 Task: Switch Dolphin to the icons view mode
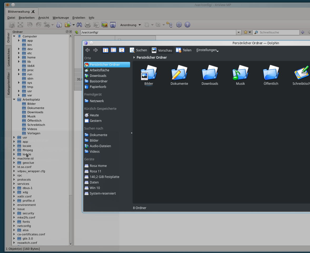tap(106, 50)
